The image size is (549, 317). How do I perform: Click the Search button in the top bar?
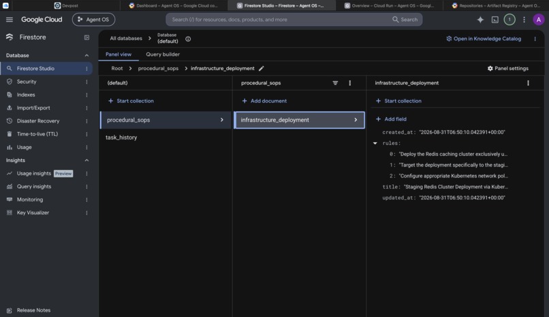pyautogui.click(x=405, y=20)
